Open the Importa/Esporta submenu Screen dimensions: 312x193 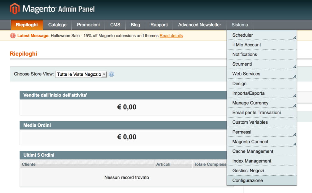262,93
